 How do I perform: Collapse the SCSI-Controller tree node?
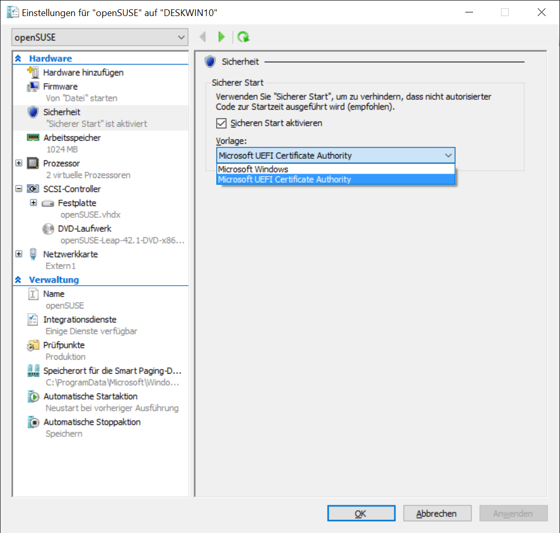click(x=19, y=189)
